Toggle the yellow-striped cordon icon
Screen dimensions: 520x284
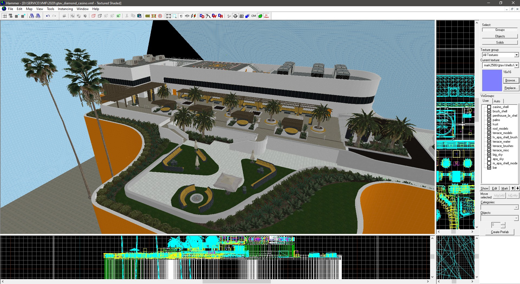point(148,16)
